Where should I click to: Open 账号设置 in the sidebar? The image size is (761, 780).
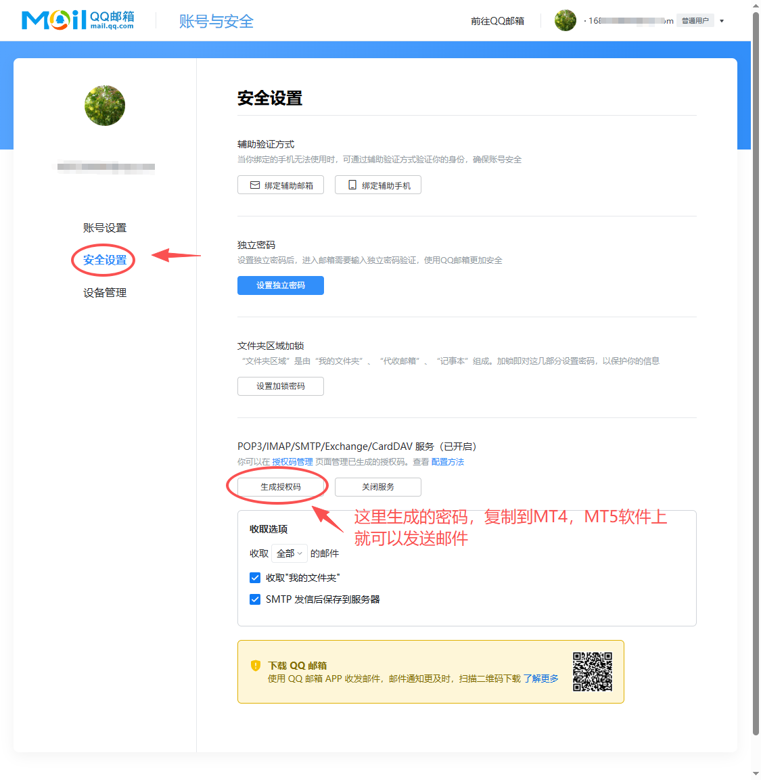click(x=105, y=228)
